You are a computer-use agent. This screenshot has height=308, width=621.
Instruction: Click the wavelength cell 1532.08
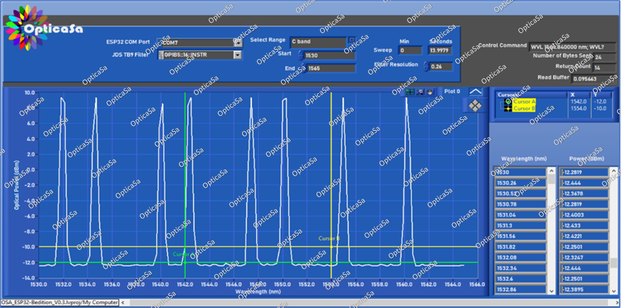coord(520,258)
